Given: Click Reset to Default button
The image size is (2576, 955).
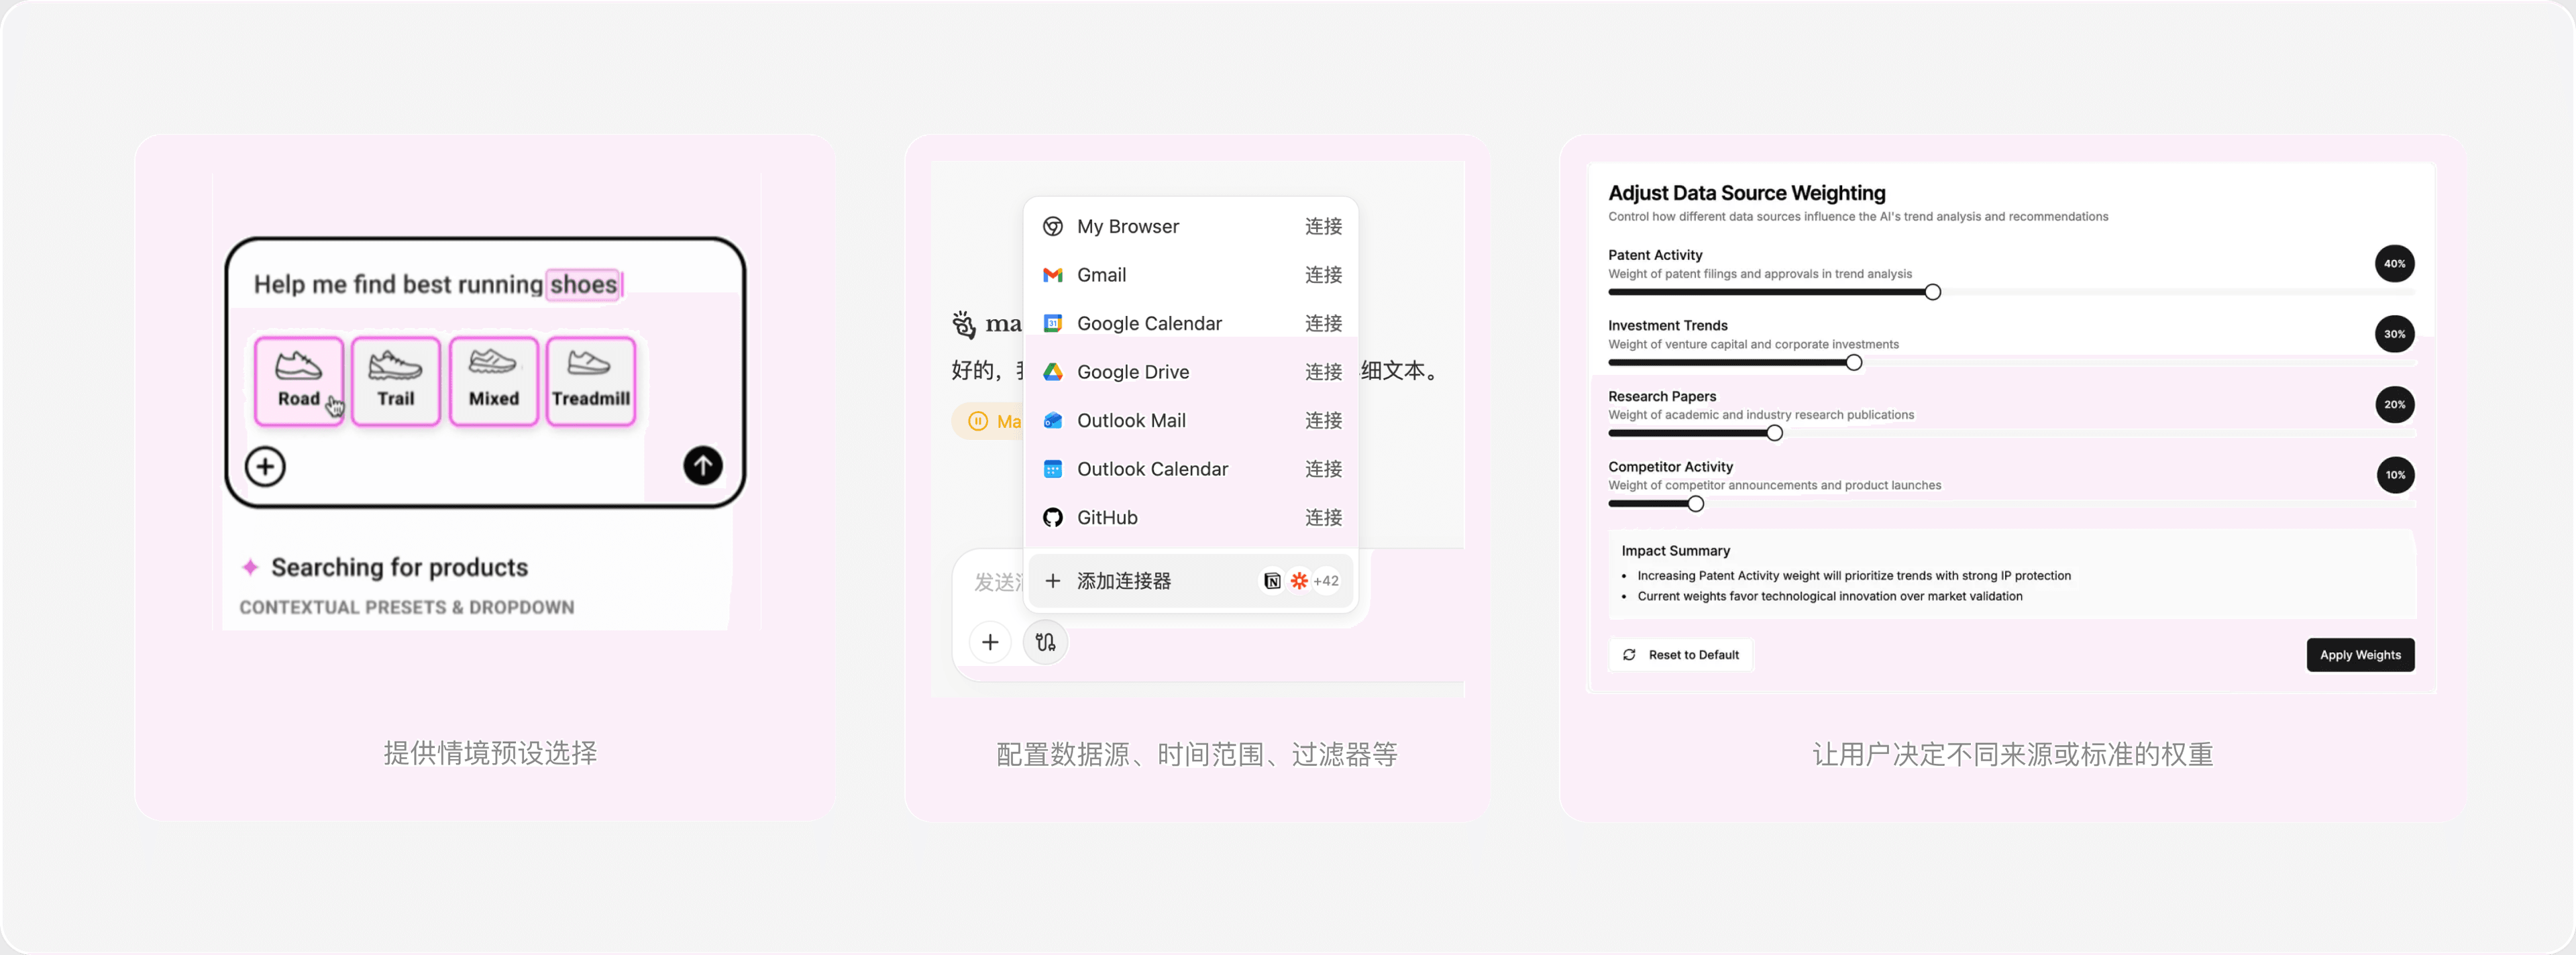Looking at the screenshot, I should click(x=1680, y=655).
